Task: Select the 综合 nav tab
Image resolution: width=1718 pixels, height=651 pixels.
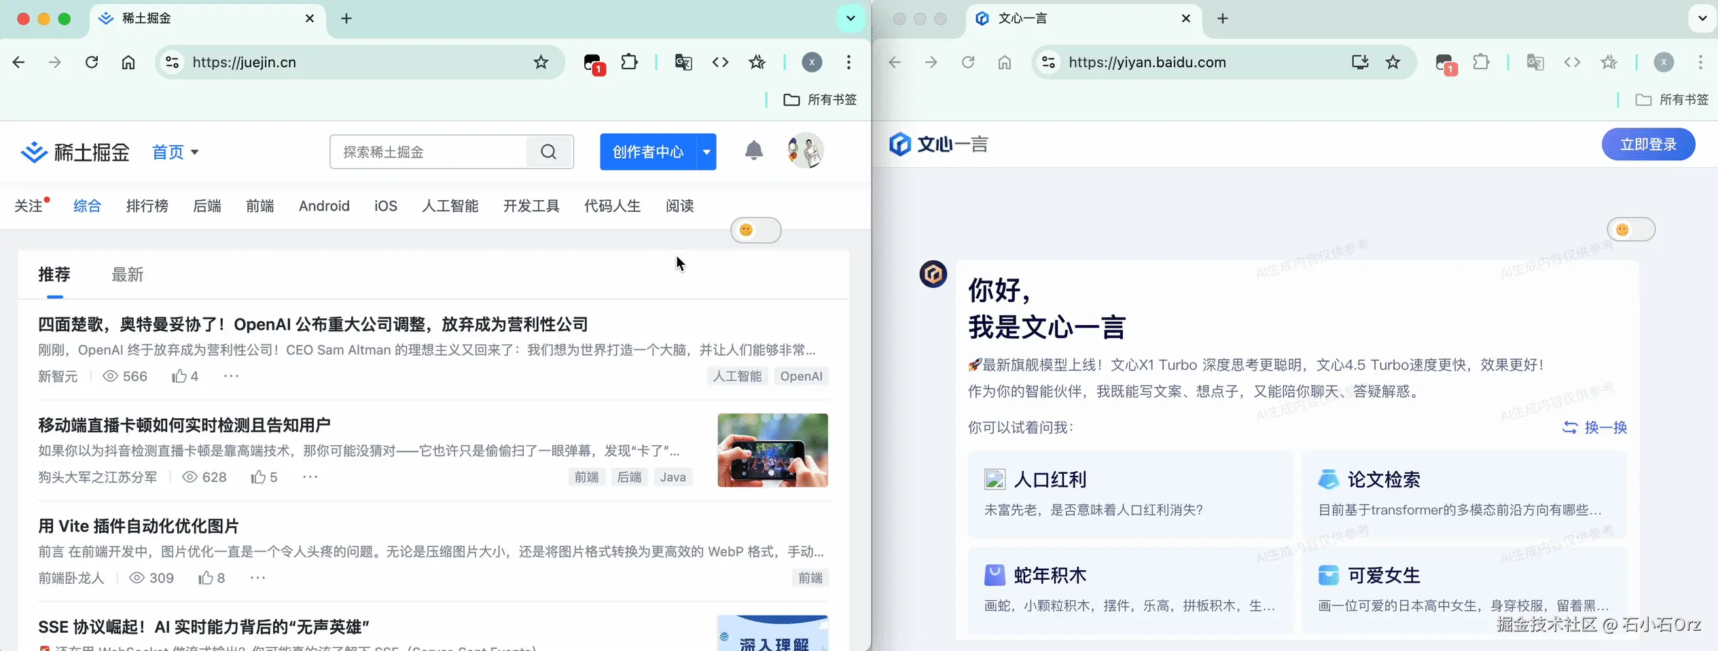Action: 87,206
